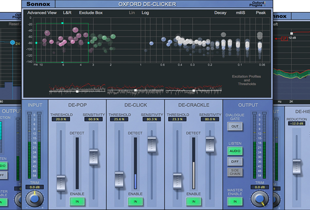Click the Exclude Box top green handle

(62, 23)
